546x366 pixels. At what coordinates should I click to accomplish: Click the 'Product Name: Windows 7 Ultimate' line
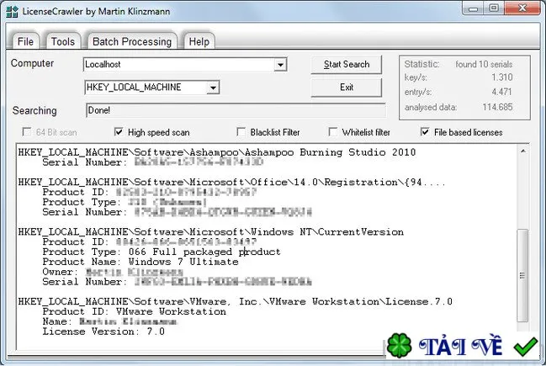pos(140,262)
